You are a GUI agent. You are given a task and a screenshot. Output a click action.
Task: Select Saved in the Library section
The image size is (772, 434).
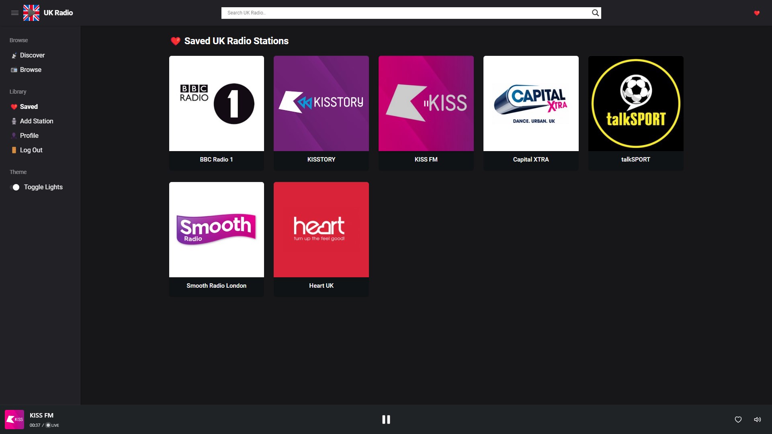(x=29, y=107)
